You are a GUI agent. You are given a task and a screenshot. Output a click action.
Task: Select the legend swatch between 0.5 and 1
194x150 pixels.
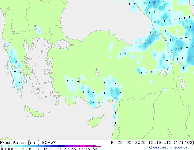(12, 146)
